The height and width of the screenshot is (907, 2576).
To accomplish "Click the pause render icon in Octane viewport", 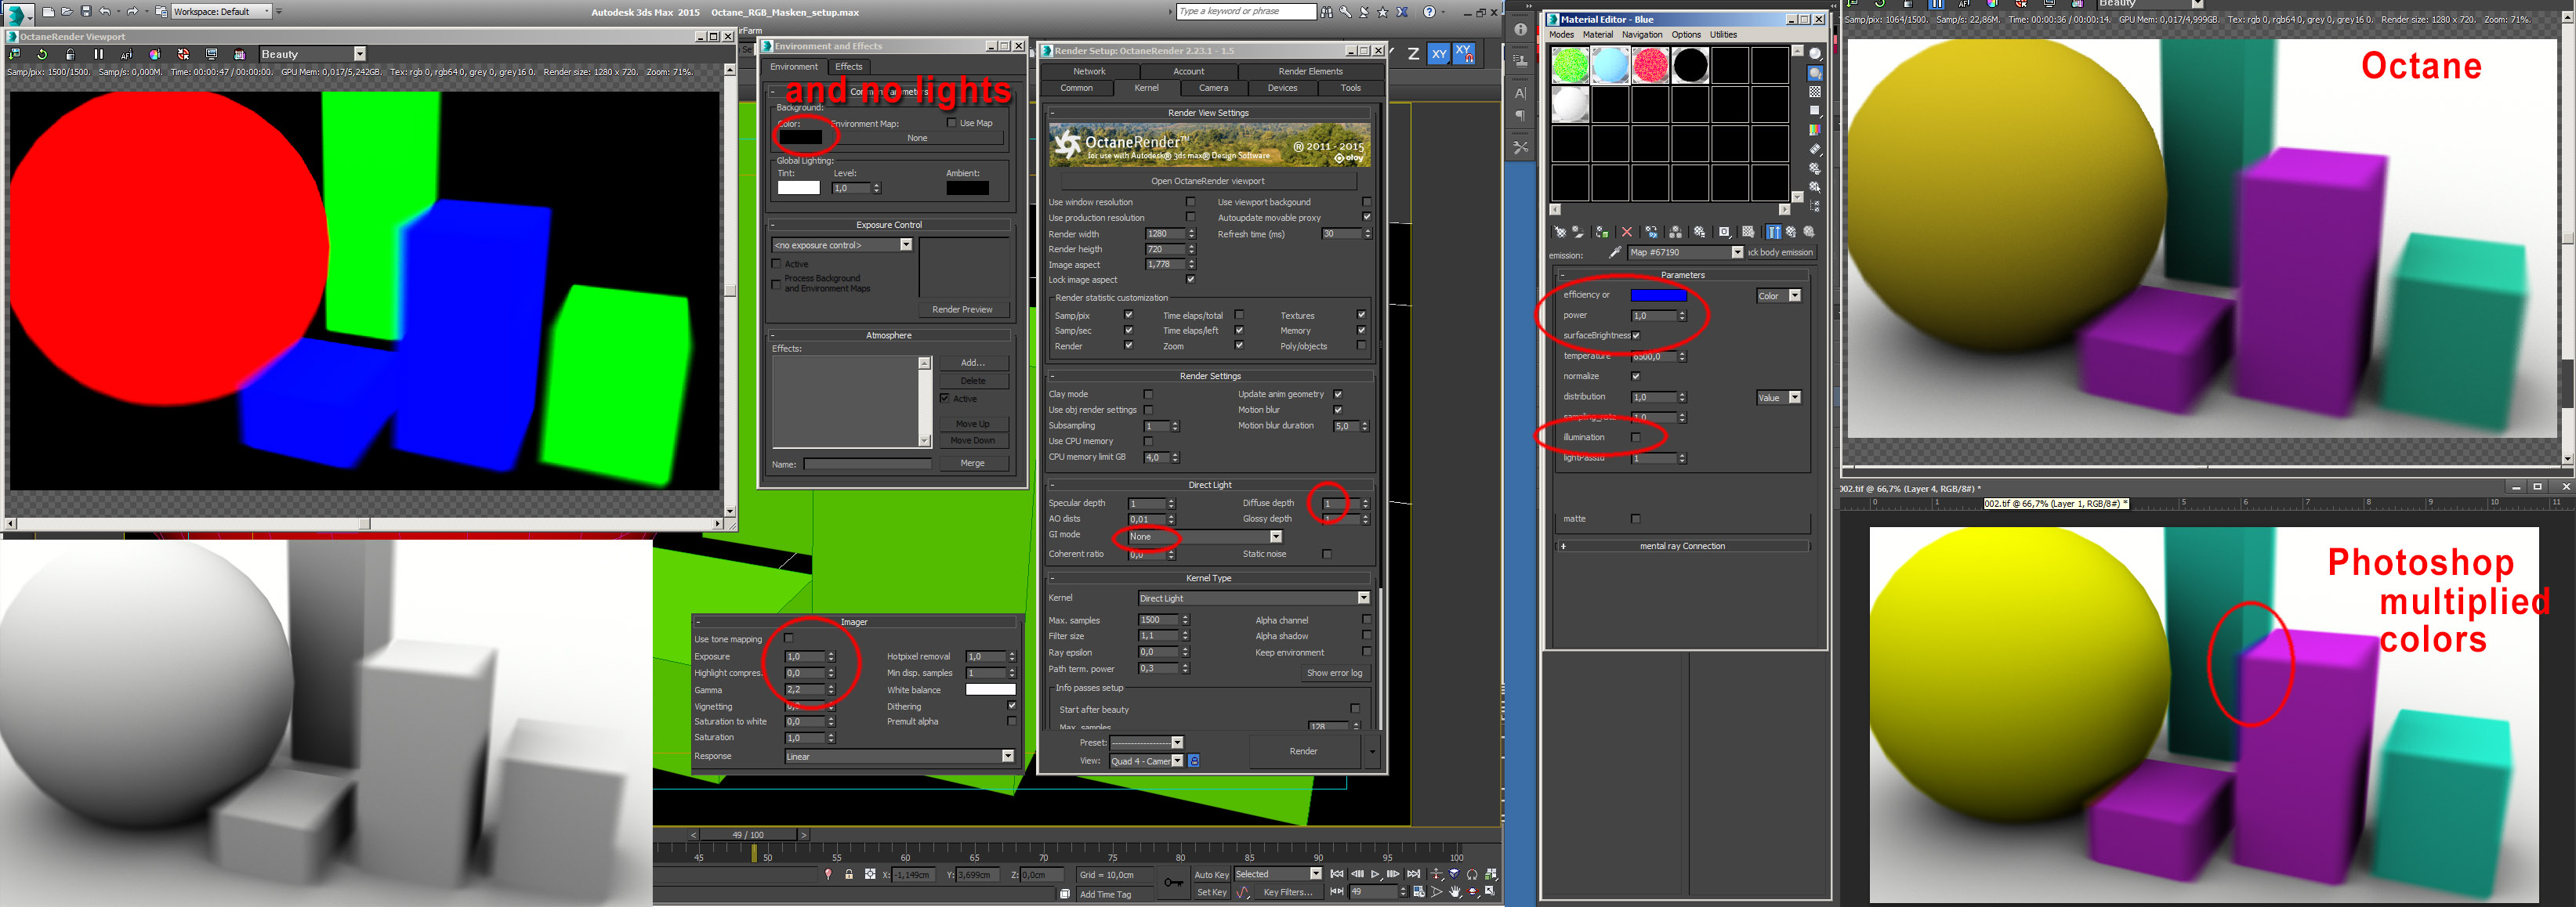I will (x=98, y=54).
